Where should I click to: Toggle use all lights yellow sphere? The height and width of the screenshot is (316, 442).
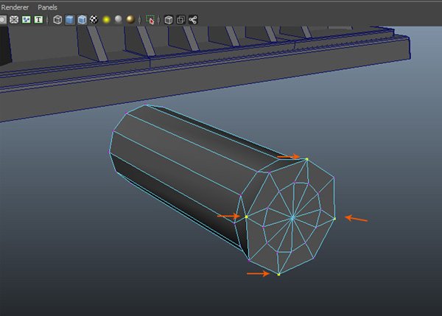pos(106,19)
